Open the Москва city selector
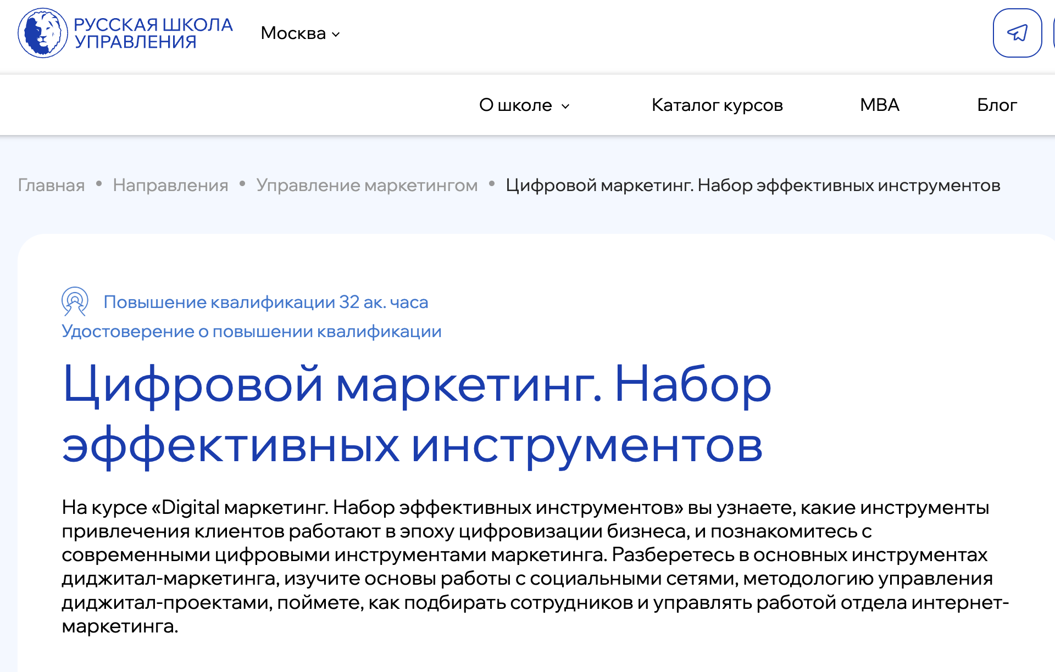The height and width of the screenshot is (672, 1055). pyautogui.click(x=293, y=33)
